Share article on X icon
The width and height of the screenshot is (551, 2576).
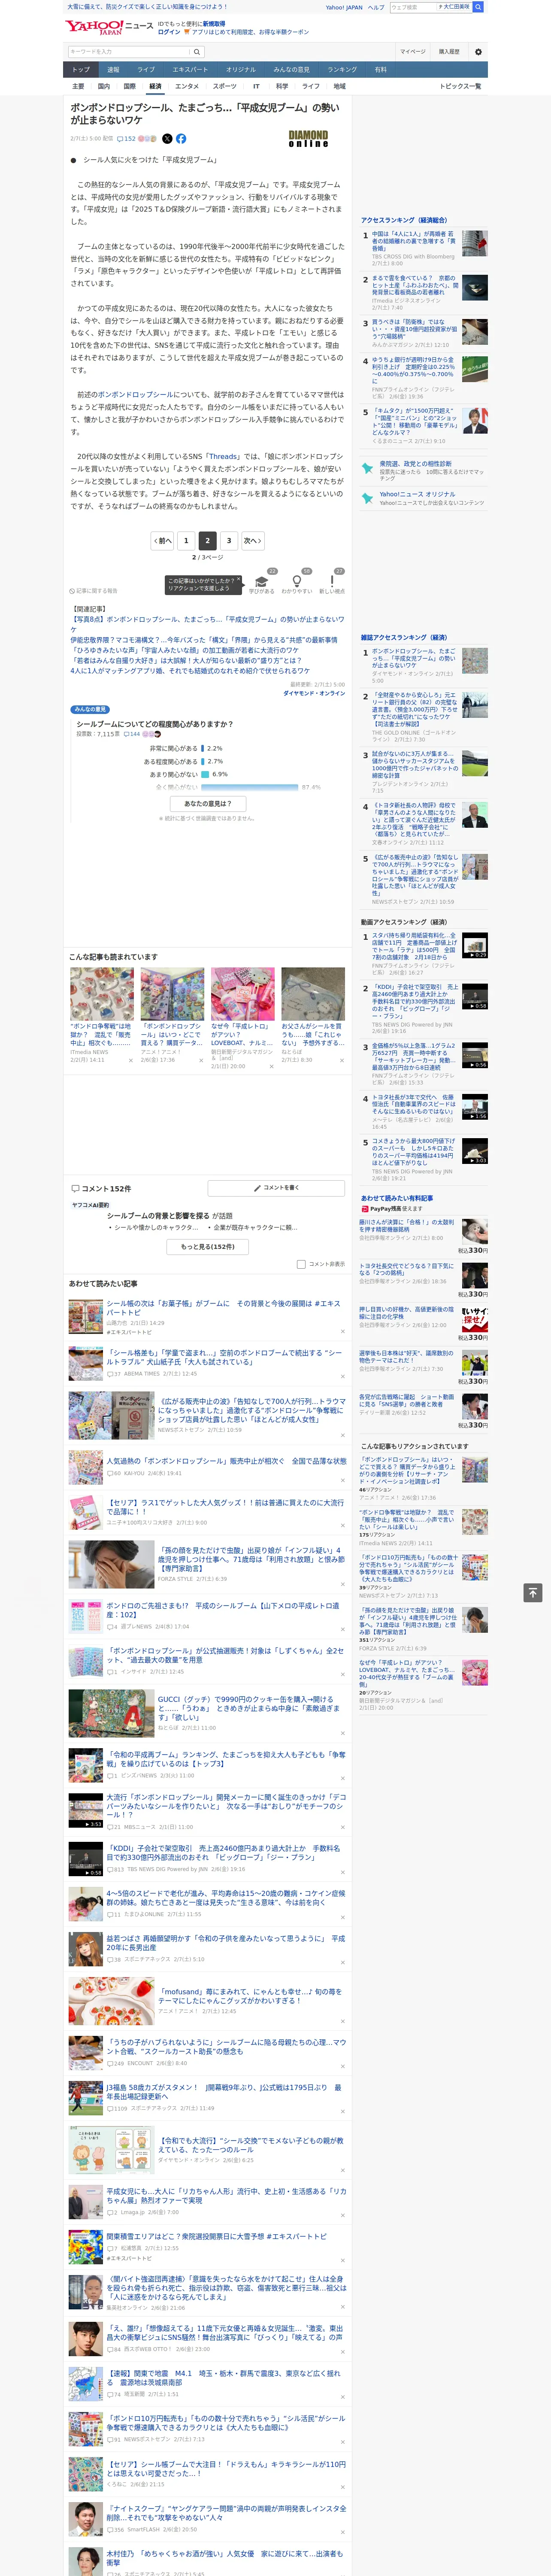[167, 139]
